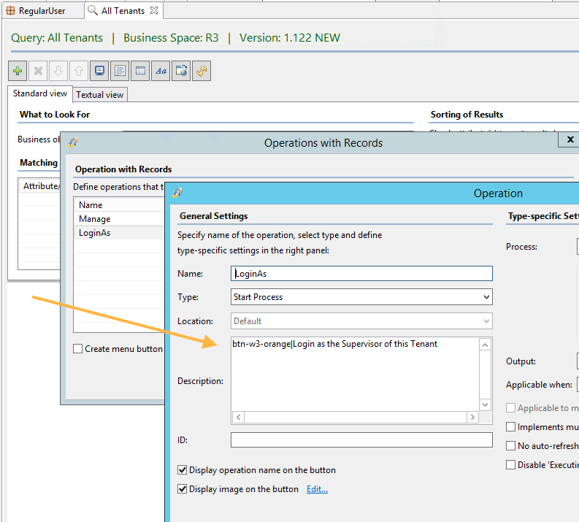This screenshot has width=579, height=522.
Task: Click the blue monitor screen toolbar icon
Action: 99,71
